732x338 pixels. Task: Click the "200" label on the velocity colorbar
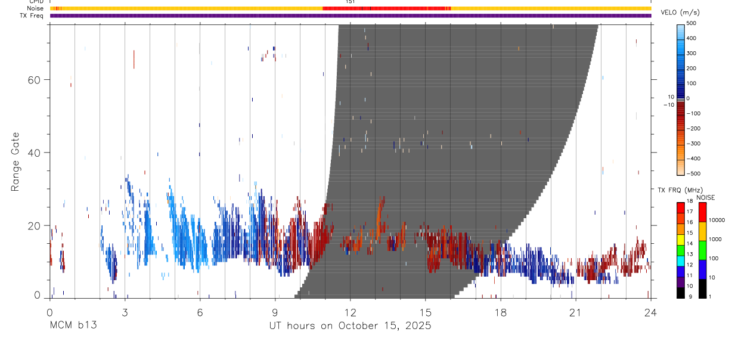click(x=691, y=69)
